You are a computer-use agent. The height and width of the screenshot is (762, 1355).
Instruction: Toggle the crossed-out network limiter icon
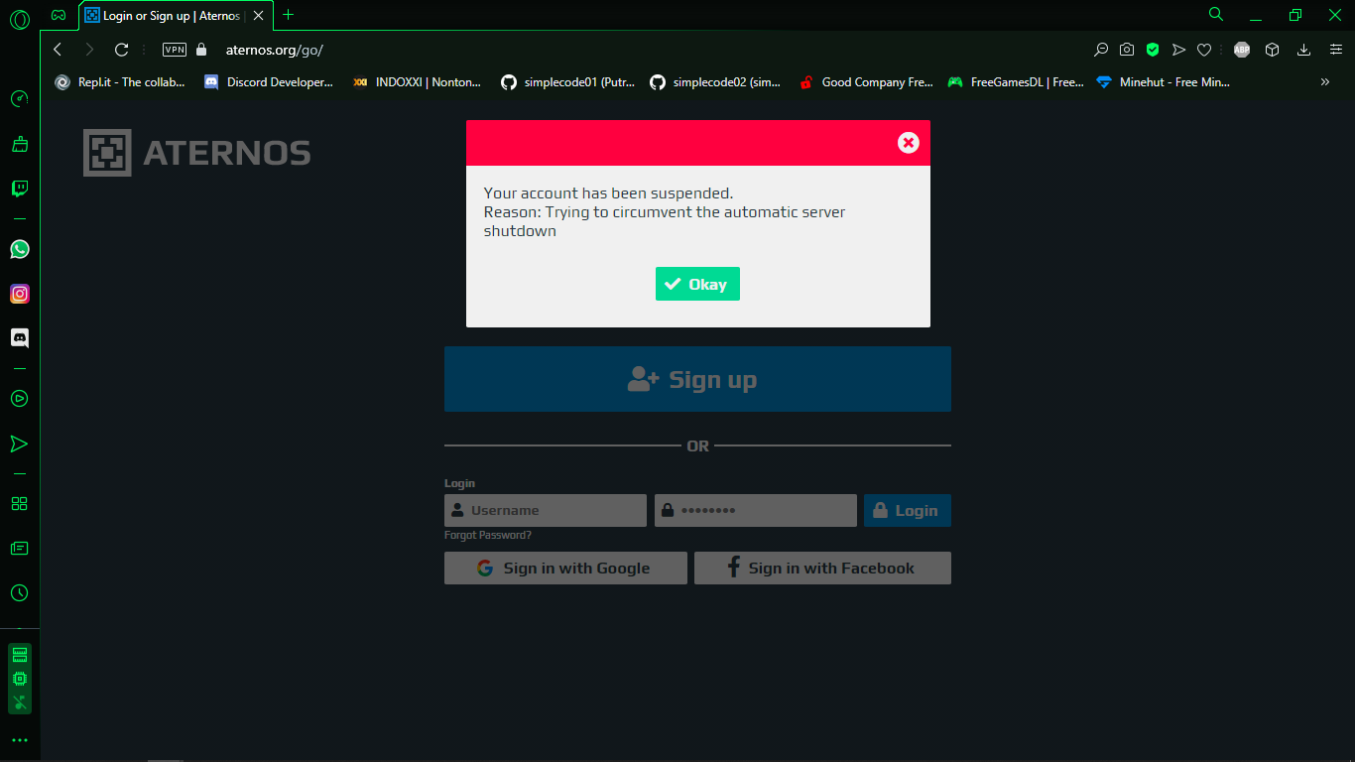[20, 702]
